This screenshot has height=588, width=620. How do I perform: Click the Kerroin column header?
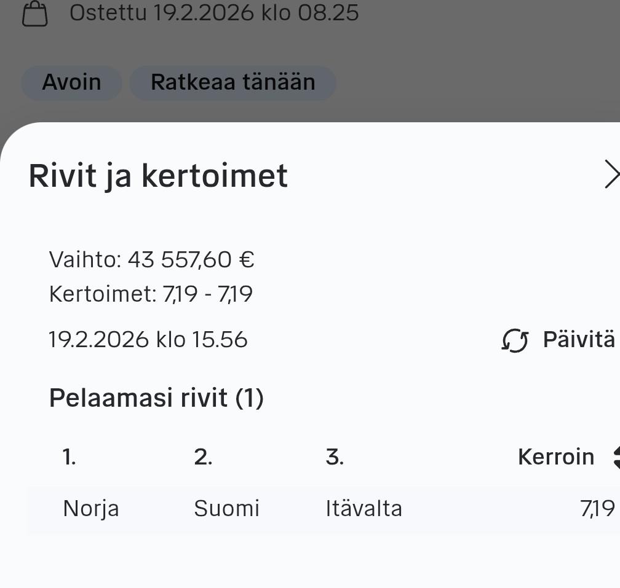coord(555,457)
